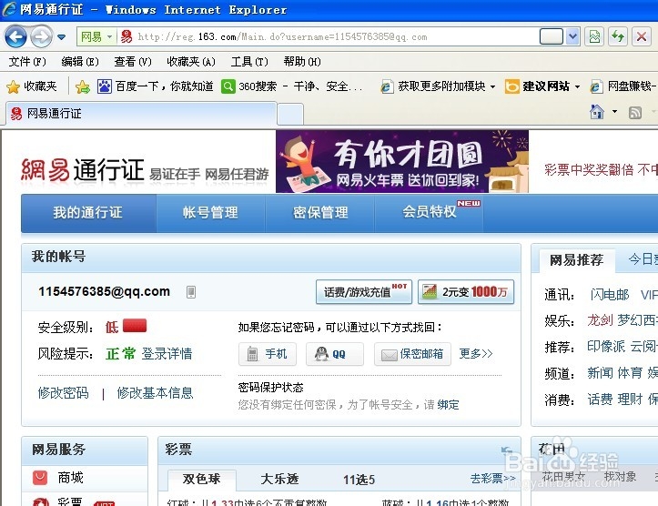658x506 pixels.
Task: Click the red low security level bar
Action: coord(135,326)
